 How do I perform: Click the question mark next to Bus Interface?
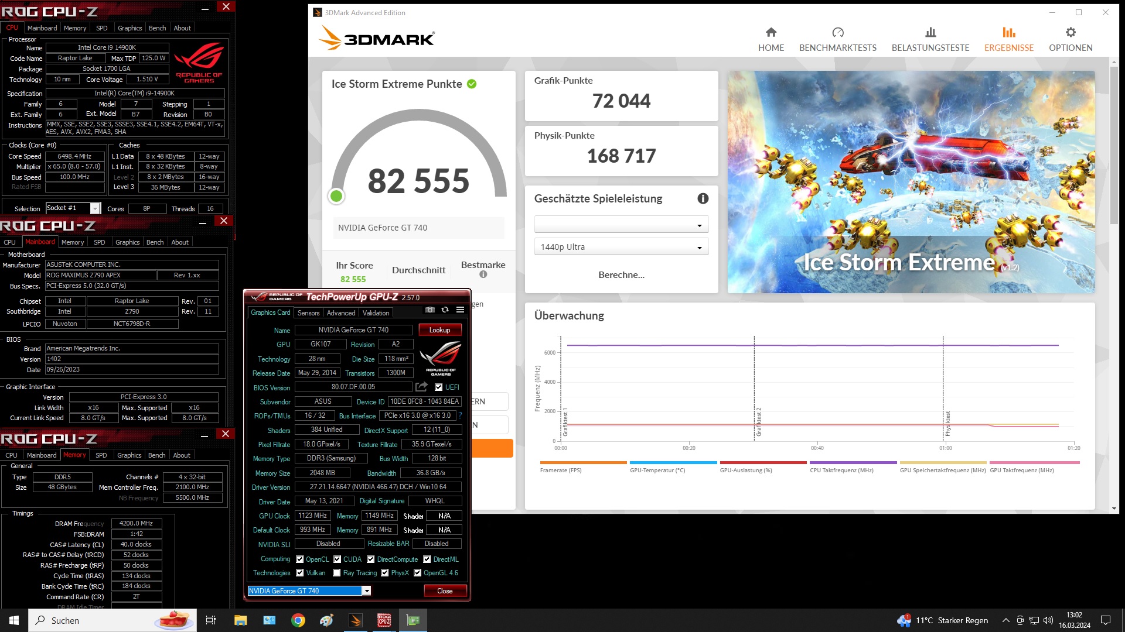pyautogui.click(x=461, y=415)
